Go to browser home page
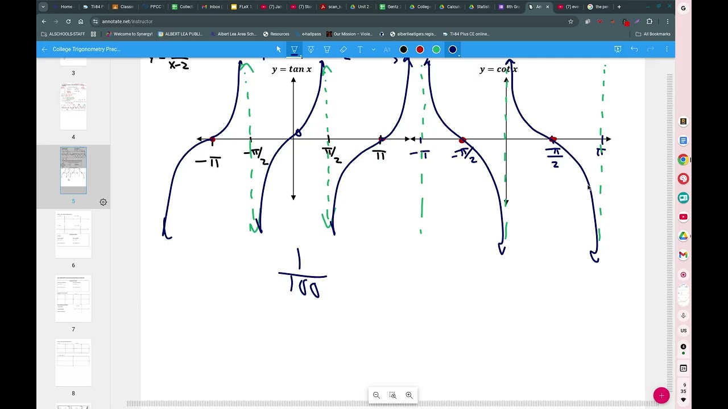 (81, 22)
